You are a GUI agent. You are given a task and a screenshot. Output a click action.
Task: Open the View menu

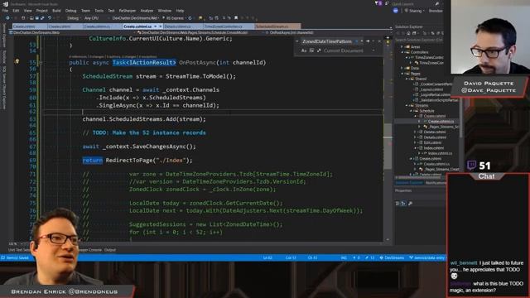27,11
